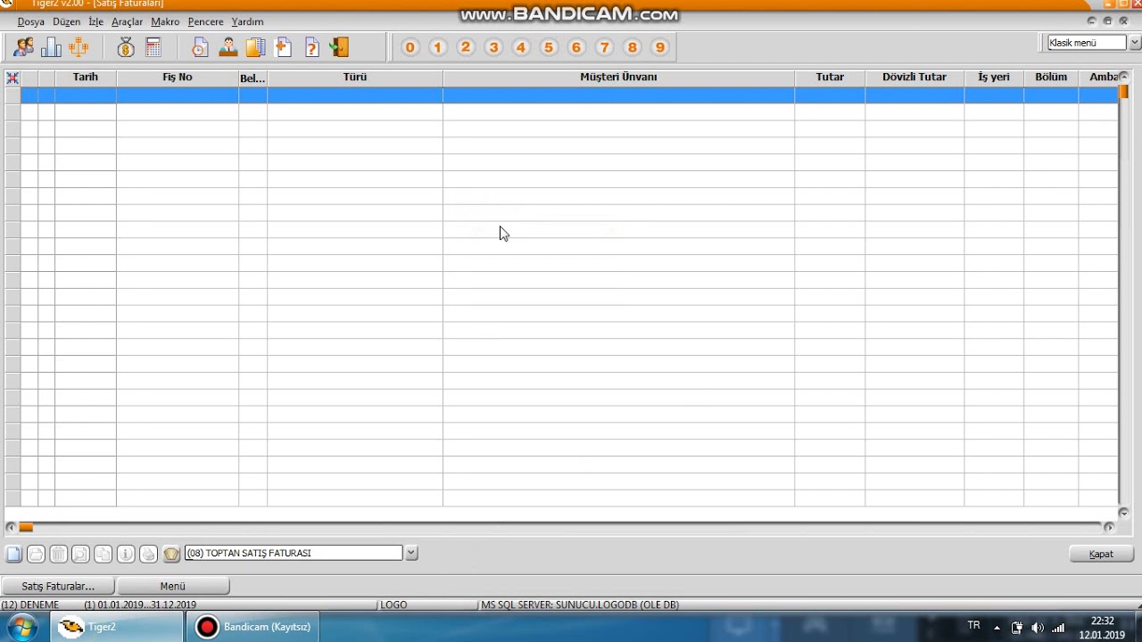
Task: Expand the Klasik menü dropdown
Action: 1135,42
